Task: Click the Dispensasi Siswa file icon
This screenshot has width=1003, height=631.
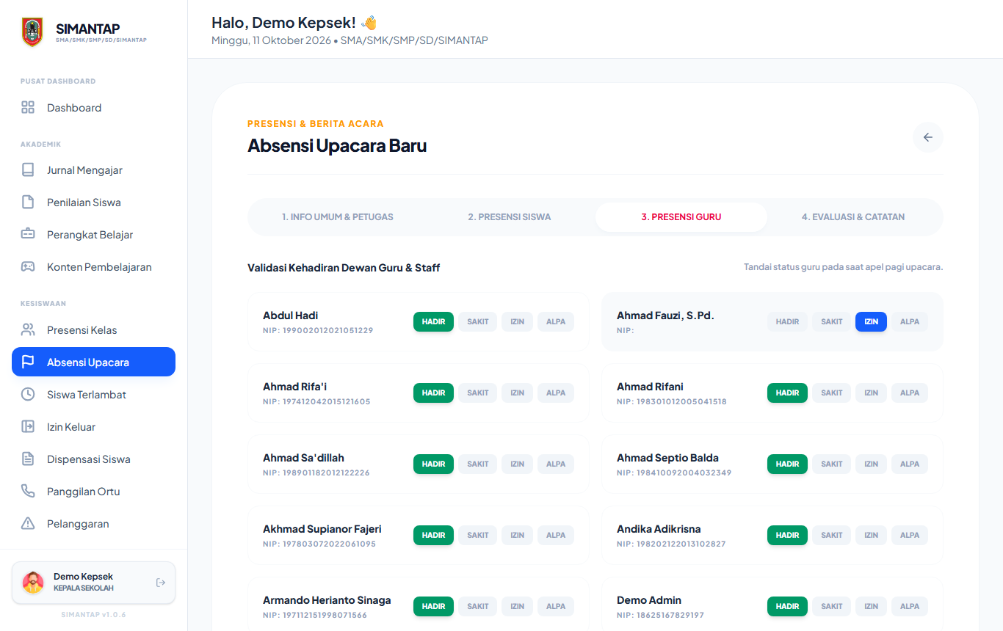Action: coord(28,459)
